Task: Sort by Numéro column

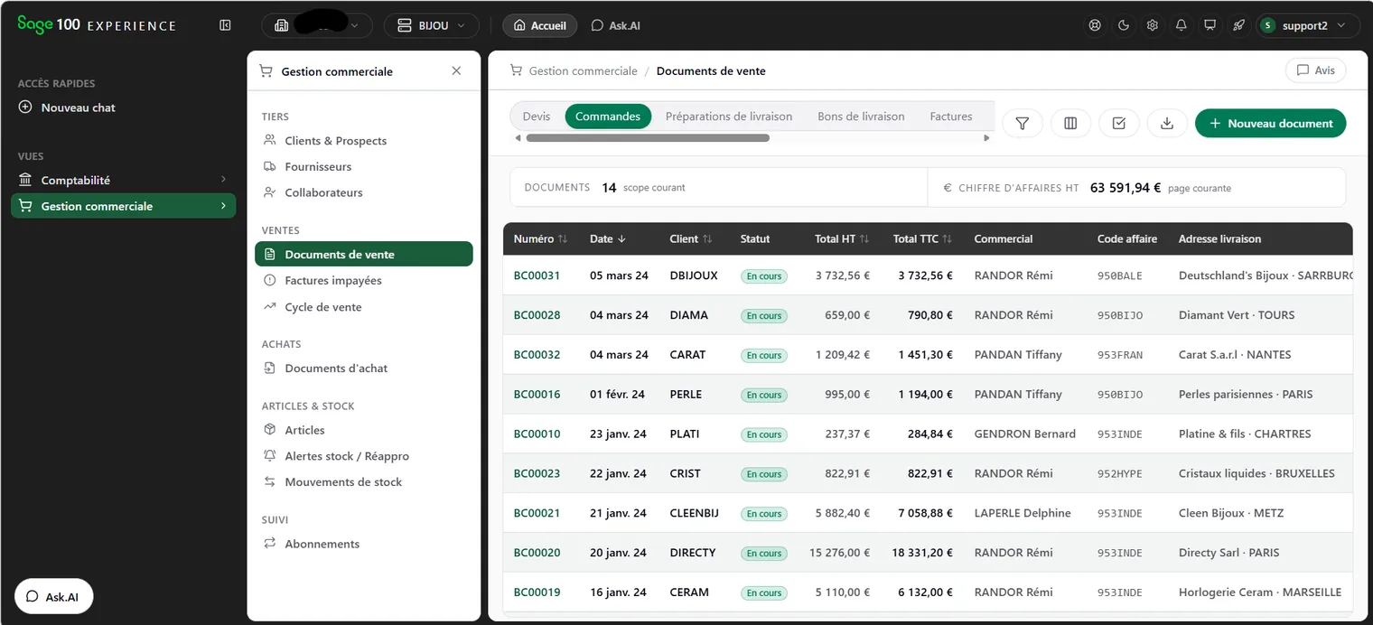Action: click(x=540, y=239)
